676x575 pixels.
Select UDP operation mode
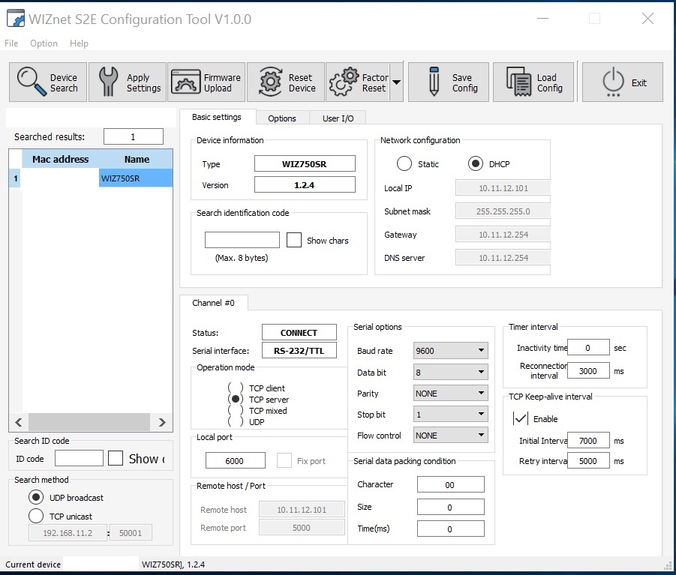click(236, 421)
